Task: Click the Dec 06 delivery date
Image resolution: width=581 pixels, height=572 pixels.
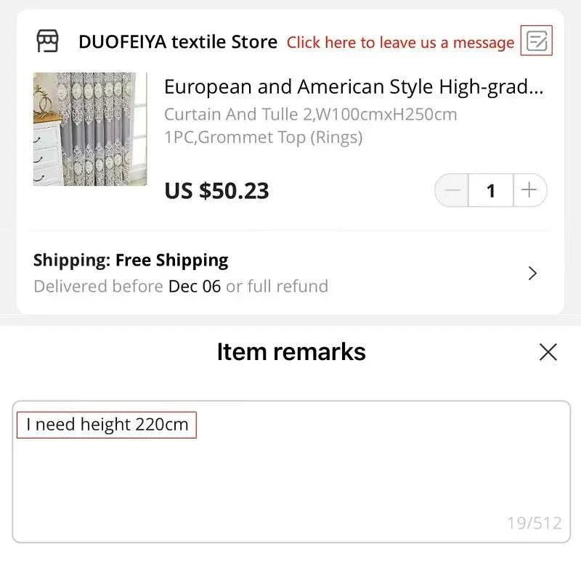Action: click(x=194, y=286)
